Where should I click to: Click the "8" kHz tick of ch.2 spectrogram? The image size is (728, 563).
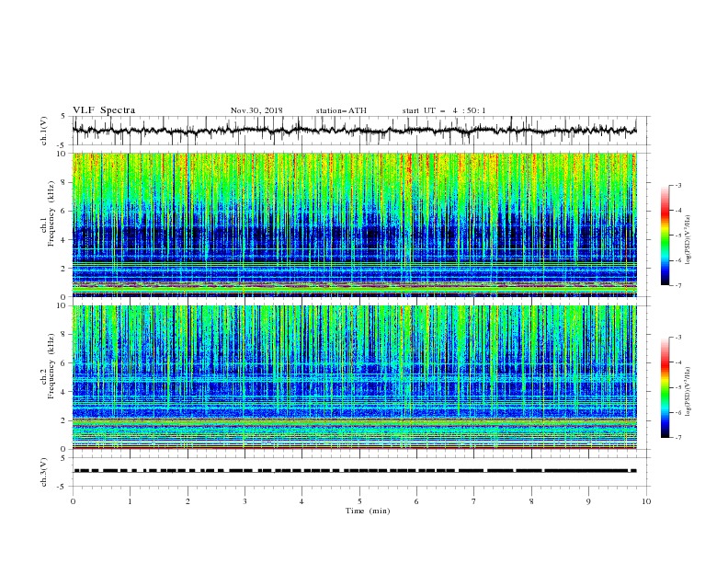[64, 335]
